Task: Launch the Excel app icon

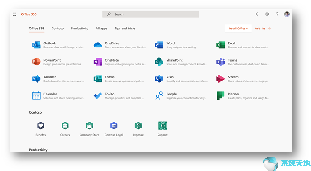Action: [x=220, y=45]
